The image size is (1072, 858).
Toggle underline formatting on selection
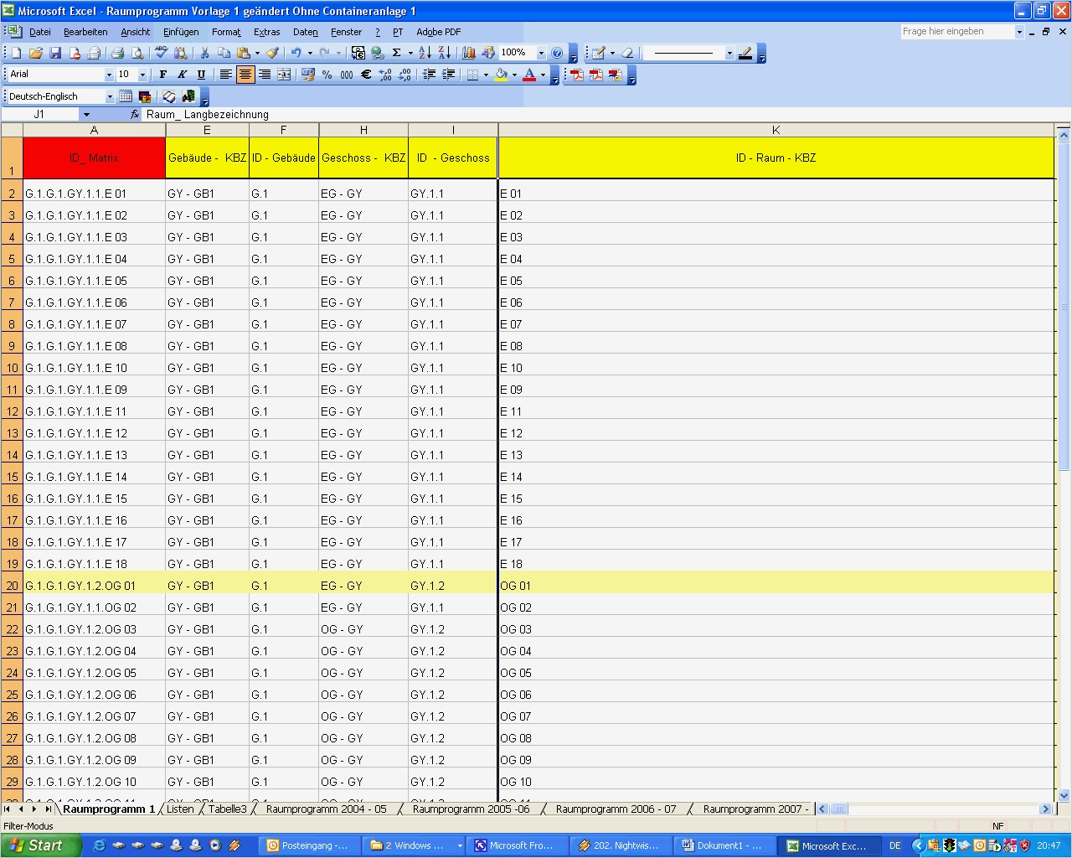tap(201, 75)
